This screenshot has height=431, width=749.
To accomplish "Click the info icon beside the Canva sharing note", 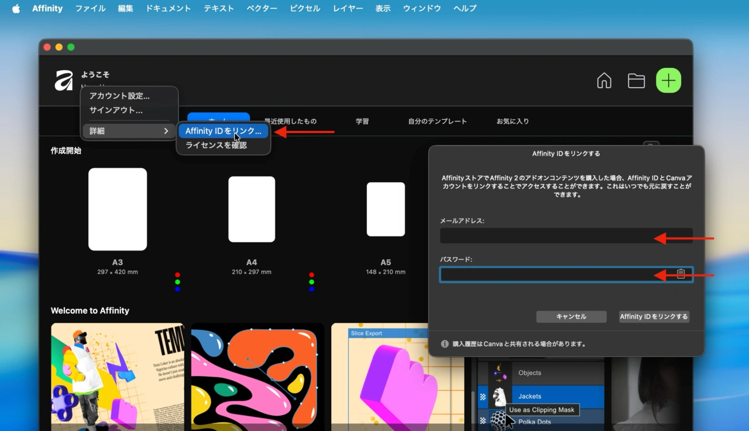I will coord(445,343).
